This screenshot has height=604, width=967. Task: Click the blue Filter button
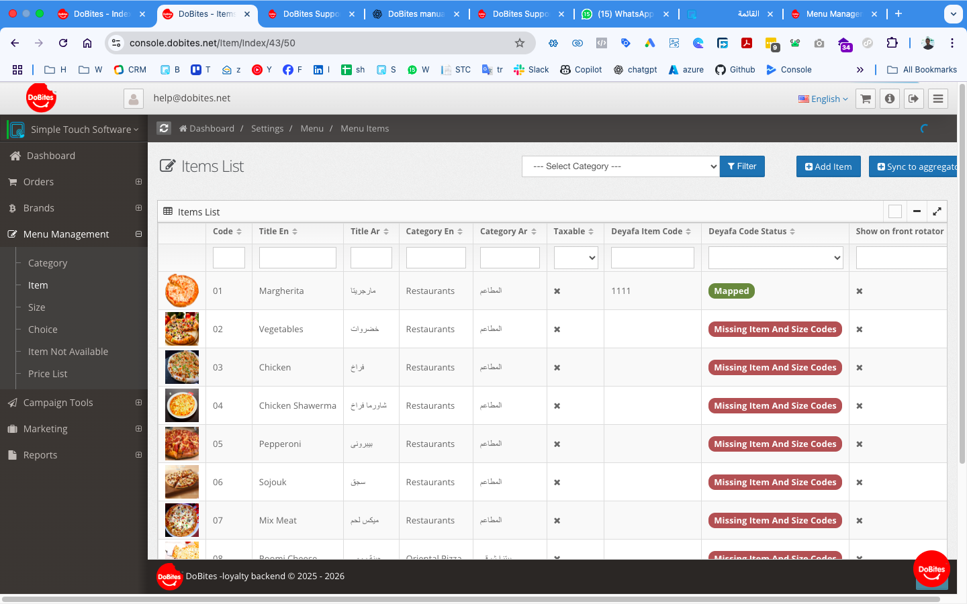tap(742, 166)
